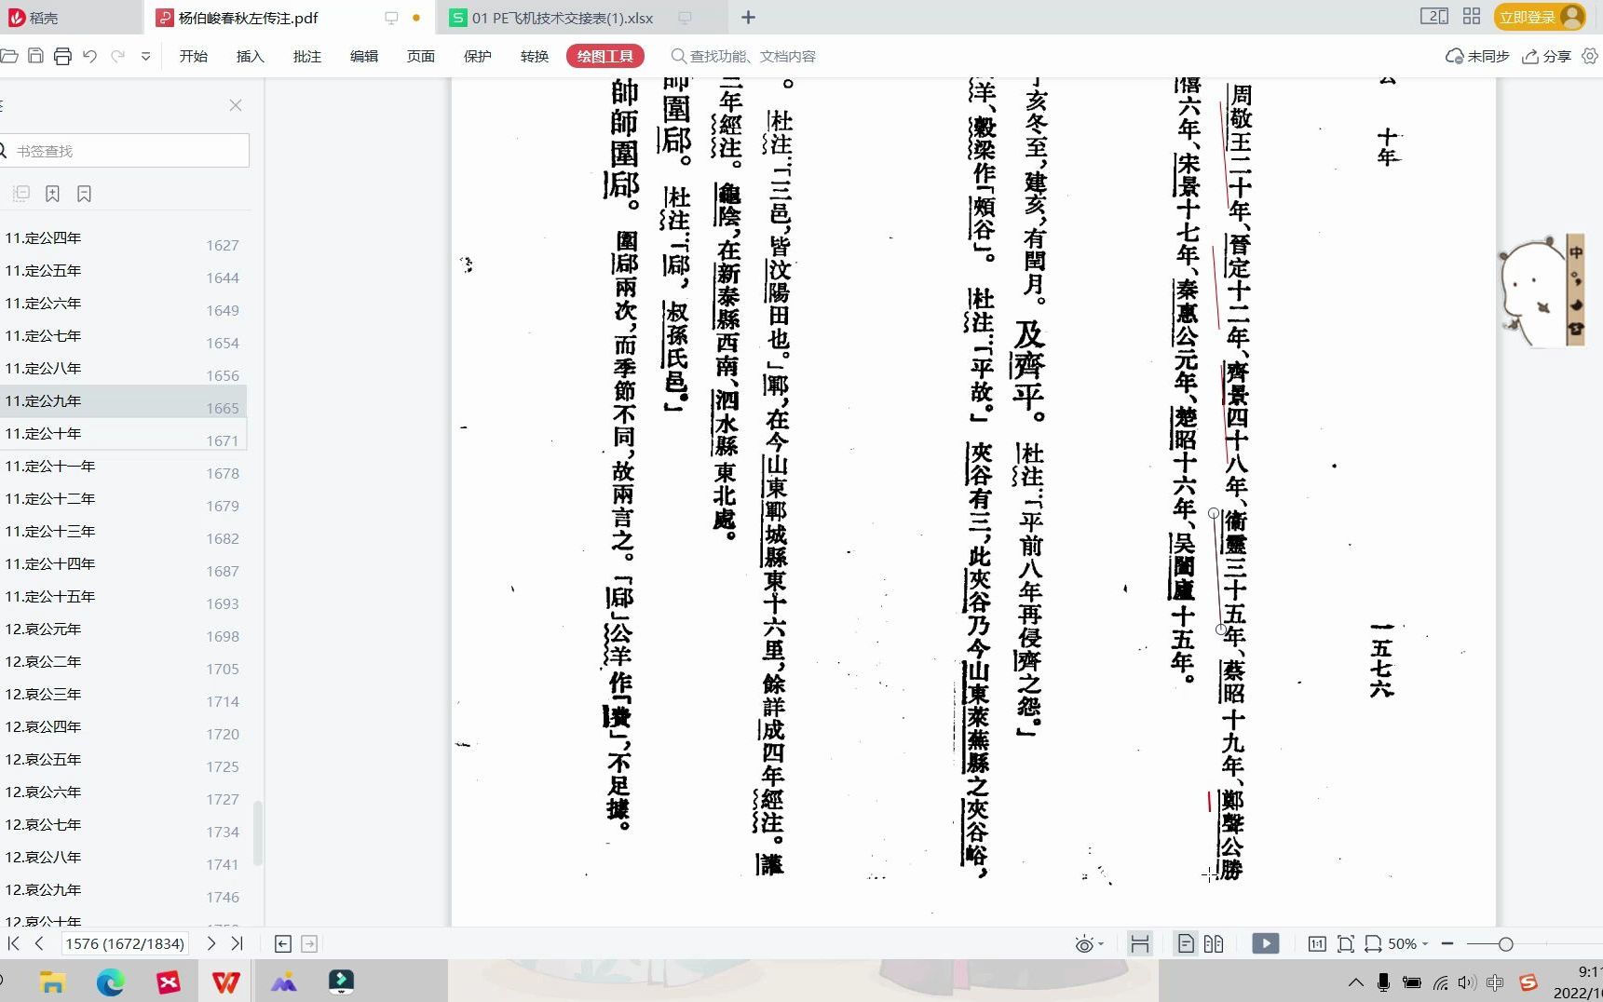Open the window layout grid icon
This screenshot has width=1603, height=1002.
1472,16
